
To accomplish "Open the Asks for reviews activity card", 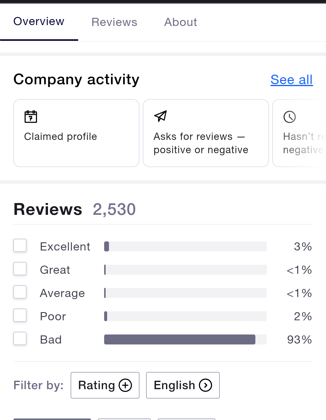I will pos(206,133).
